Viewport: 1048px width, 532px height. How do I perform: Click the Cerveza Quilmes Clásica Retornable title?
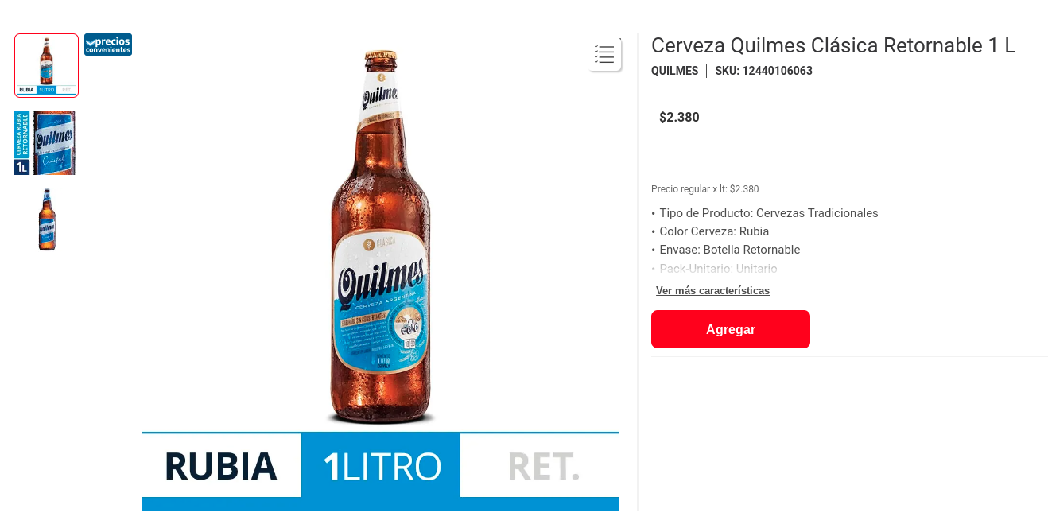tap(833, 45)
